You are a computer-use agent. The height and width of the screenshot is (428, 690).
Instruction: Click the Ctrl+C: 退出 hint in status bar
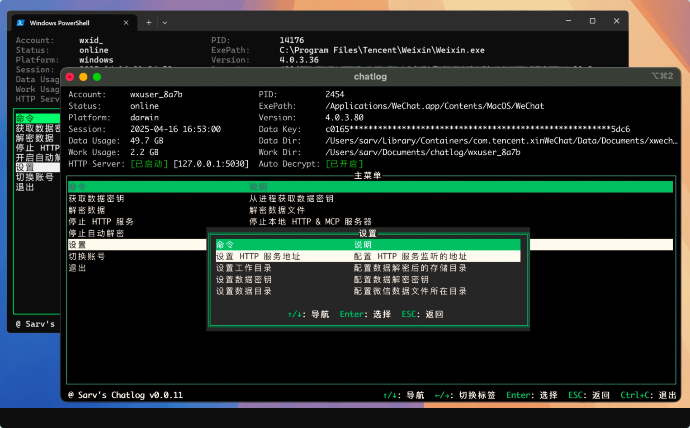(648, 395)
